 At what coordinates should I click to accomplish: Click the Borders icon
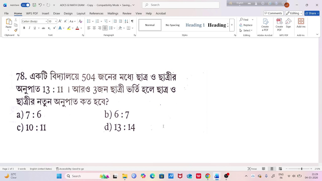point(129,28)
